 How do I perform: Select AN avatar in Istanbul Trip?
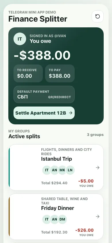click(55, 170)
